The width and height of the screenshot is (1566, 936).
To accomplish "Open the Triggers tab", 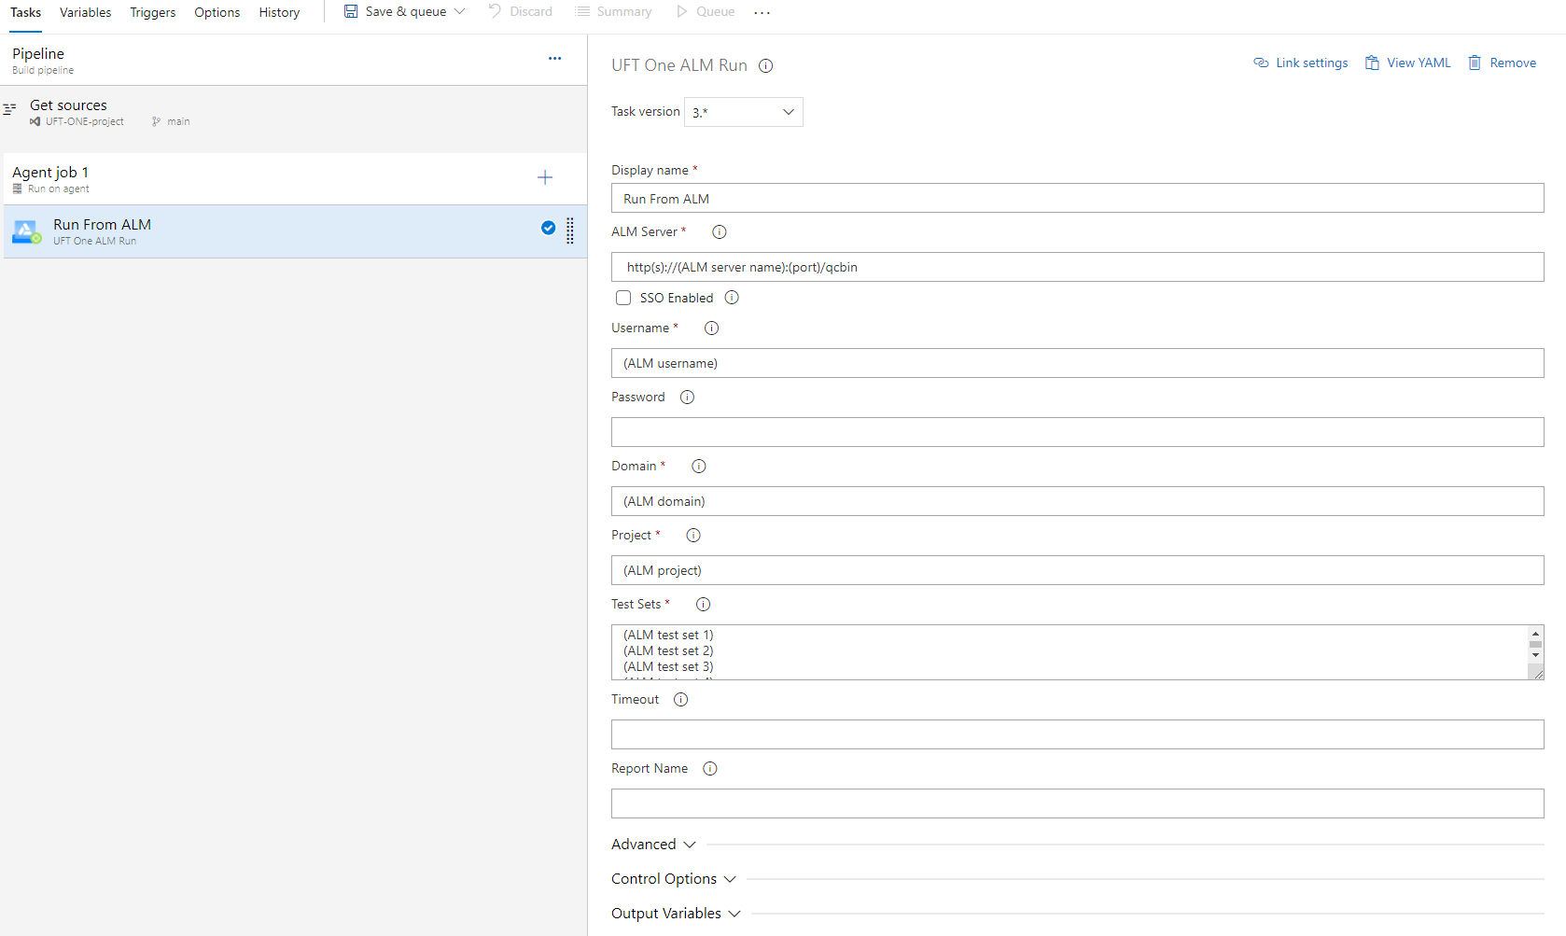I will [x=152, y=12].
